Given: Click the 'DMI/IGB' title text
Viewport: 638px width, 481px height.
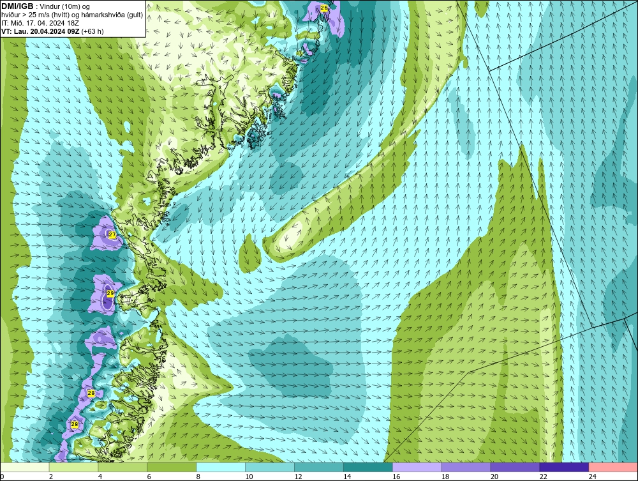Looking at the screenshot, I should pyautogui.click(x=17, y=6).
